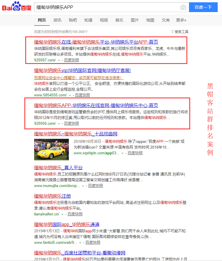The height and width of the screenshot is (261, 222).
Task: Open 百度快照 for 920087.com result
Action: point(71,60)
